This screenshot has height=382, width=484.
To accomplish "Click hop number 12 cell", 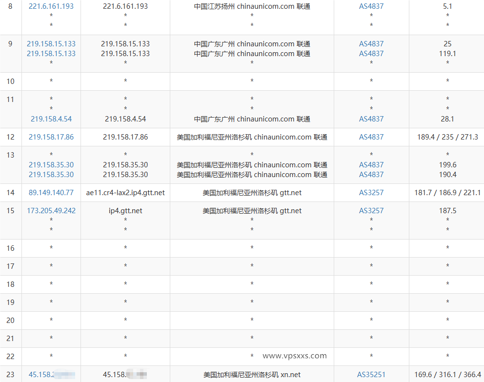I will (11, 137).
